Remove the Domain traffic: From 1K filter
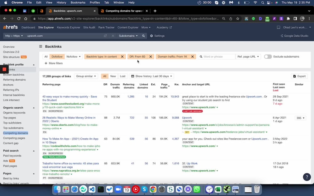This screenshot has height=196, width=314. pos(192,56)
